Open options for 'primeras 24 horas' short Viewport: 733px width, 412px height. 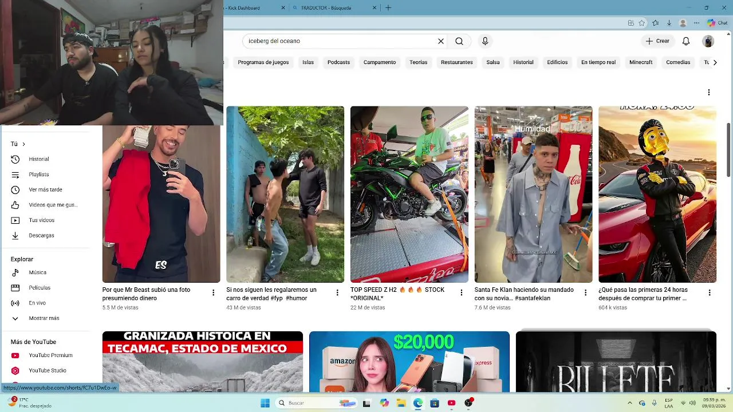coord(710,293)
